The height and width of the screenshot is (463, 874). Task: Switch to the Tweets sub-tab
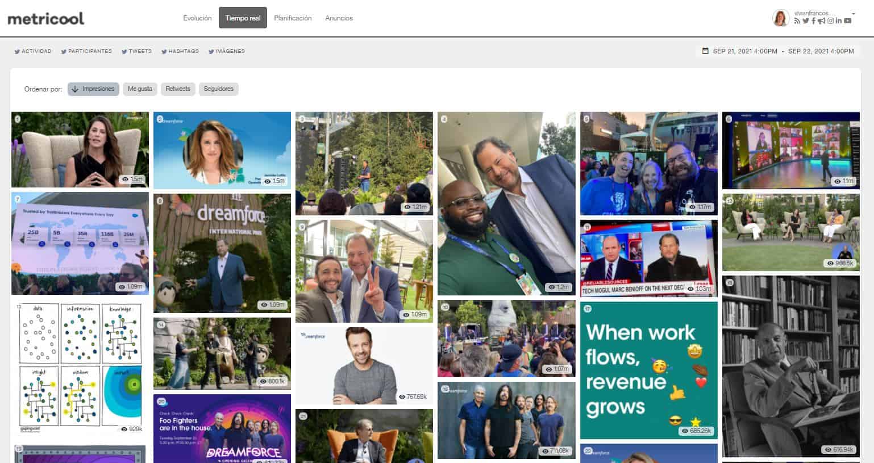point(136,51)
